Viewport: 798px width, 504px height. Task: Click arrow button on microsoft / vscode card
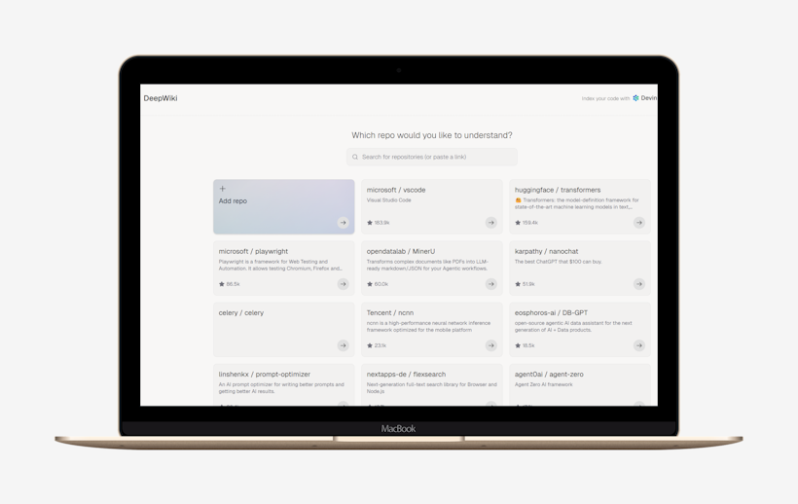490,222
